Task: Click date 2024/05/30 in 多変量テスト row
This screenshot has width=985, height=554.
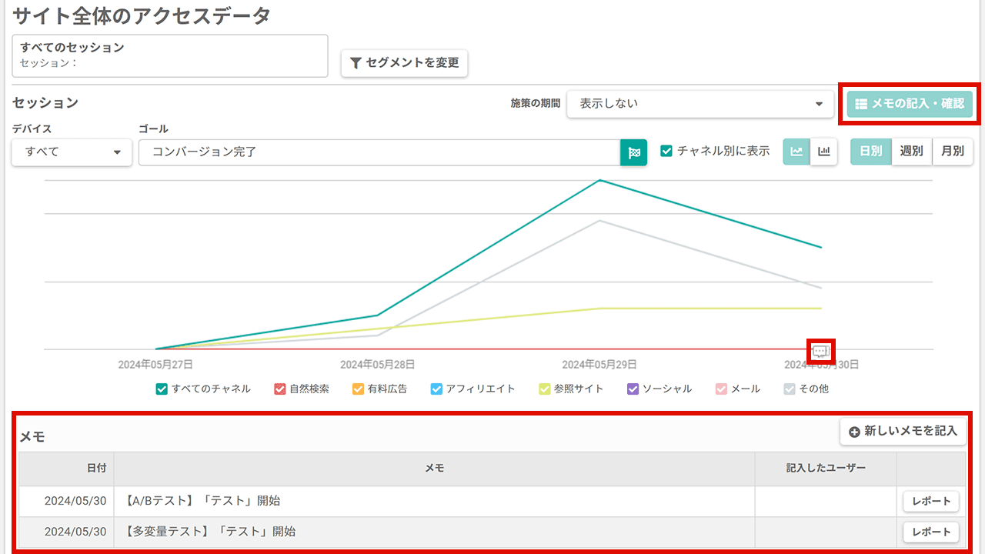Action: [75, 532]
